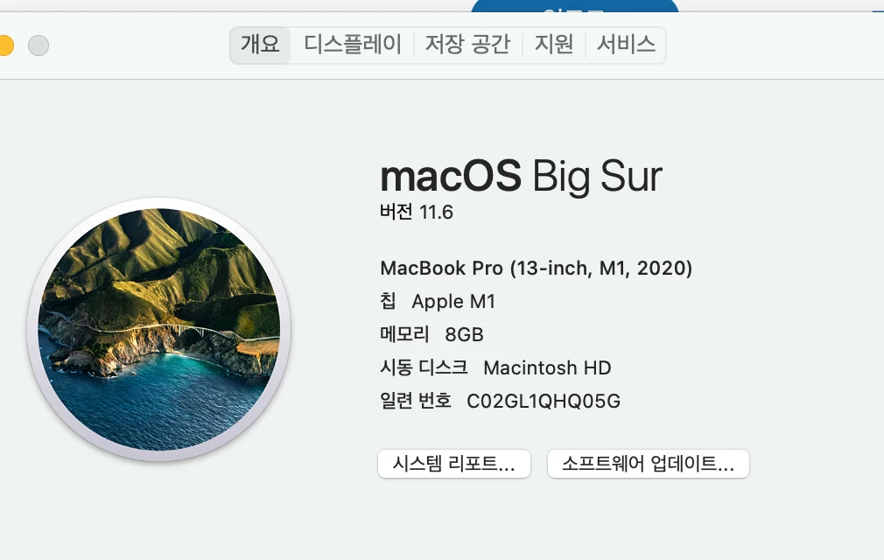
Task: Select the 개요 tab
Action: click(260, 45)
